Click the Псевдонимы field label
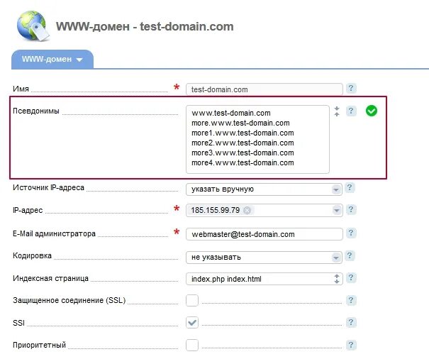This screenshot has width=429, height=359. [x=36, y=111]
